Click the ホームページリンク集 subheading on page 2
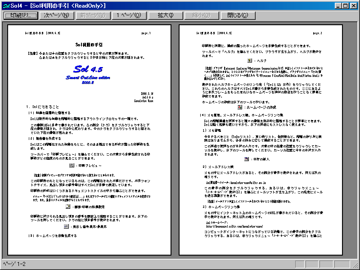This screenshot has height=270, width=360. (221, 207)
